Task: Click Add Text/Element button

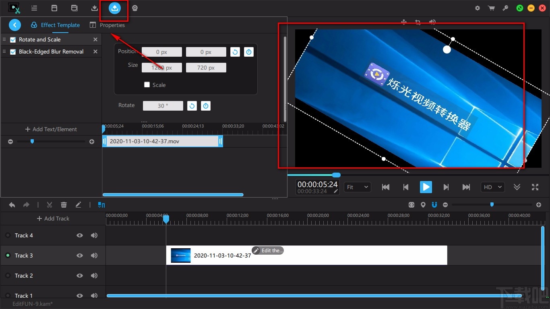Action: click(51, 129)
